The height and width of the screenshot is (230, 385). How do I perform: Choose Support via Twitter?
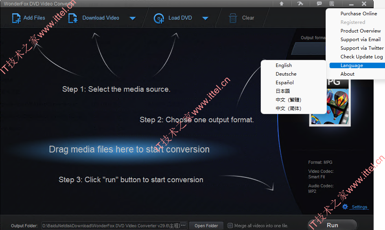362,48
